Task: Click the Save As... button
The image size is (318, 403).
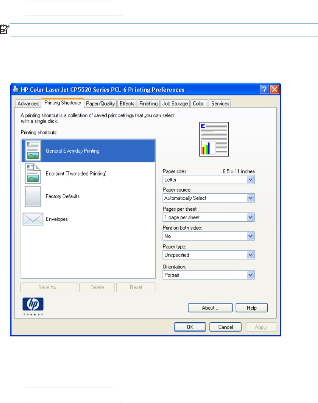Action: click(x=49, y=287)
